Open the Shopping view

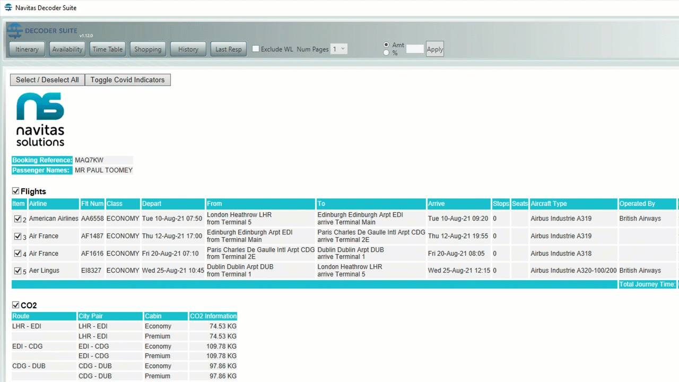(x=148, y=49)
